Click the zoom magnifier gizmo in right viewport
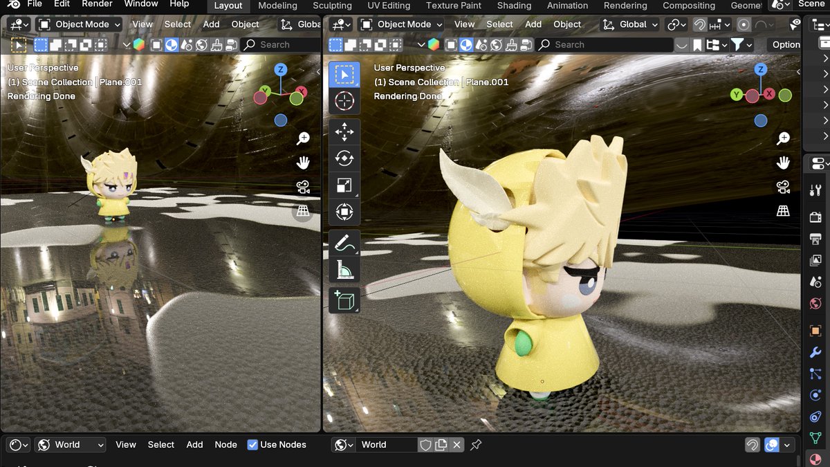The height and width of the screenshot is (467, 830). pyautogui.click(x=783, y=138)
